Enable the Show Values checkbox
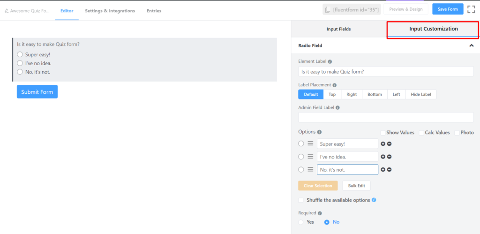This screenshot has height=234, width=480. point(382,133)
